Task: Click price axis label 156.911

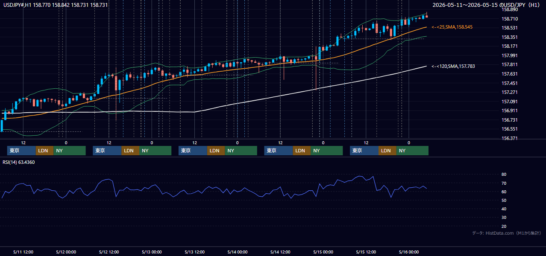Action: click(510, 111)
